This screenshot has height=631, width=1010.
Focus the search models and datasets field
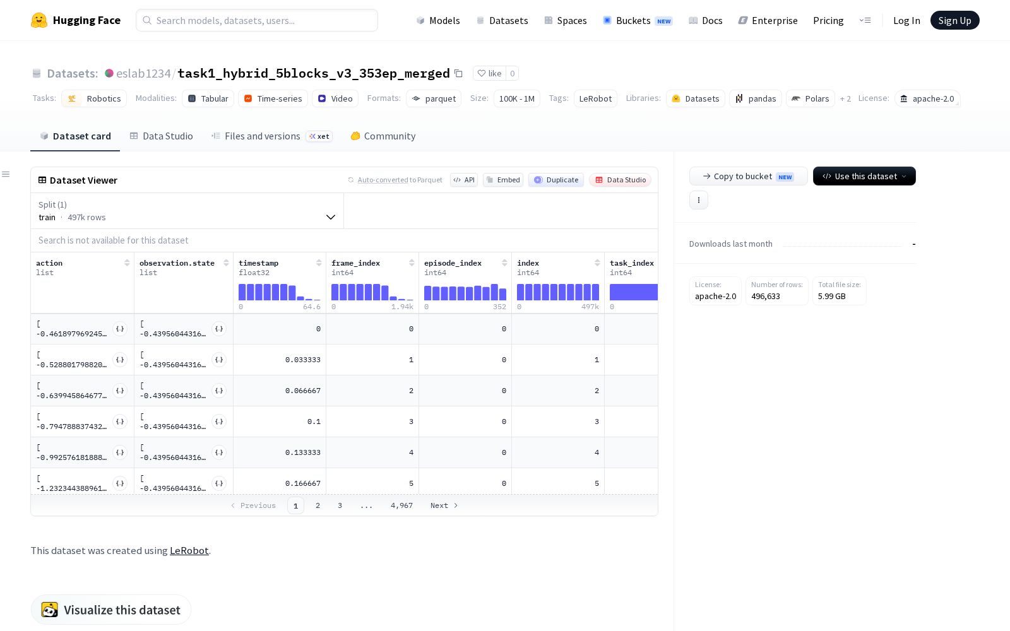(x=257, y=20)
